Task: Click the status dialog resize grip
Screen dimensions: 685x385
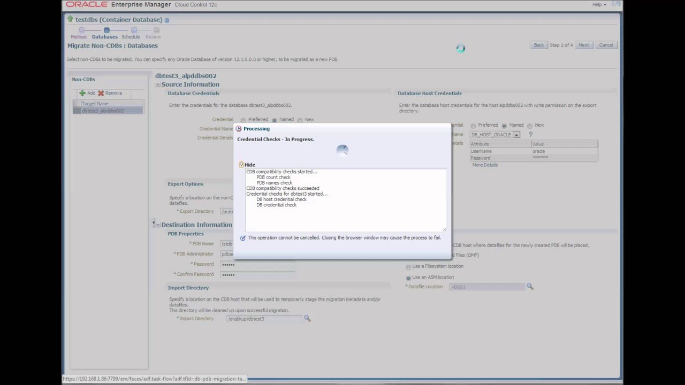Action: [x=444, y=229]
